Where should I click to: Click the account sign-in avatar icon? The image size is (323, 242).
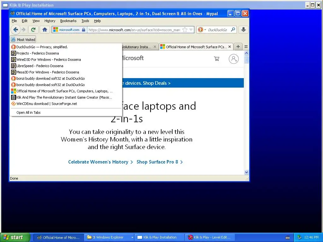coord(234,59)
